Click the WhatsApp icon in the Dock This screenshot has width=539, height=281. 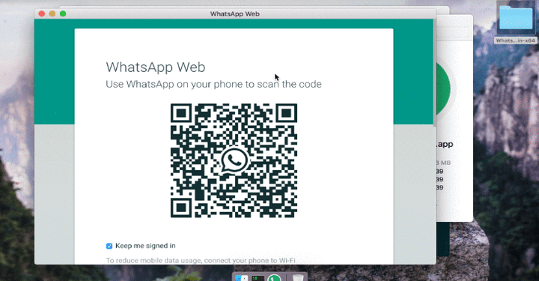coord(274,277)
